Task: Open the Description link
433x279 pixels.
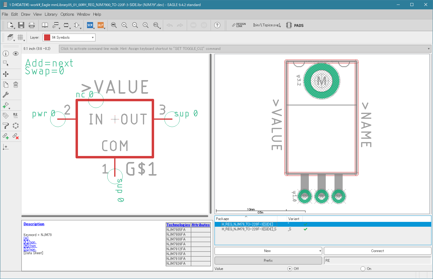Action: click(34, 224)
